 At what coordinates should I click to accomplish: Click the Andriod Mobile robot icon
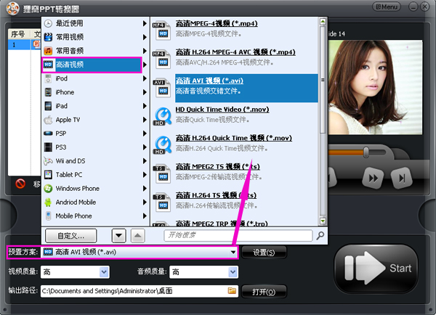(48, 202)
